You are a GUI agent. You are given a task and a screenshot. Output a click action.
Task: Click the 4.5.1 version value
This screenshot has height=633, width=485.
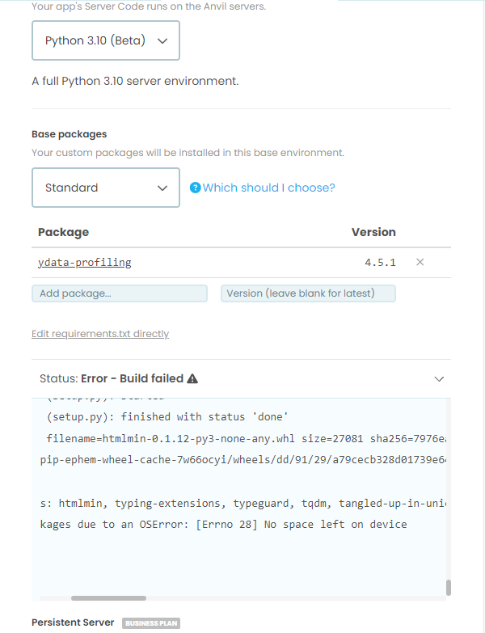(380, 263)
